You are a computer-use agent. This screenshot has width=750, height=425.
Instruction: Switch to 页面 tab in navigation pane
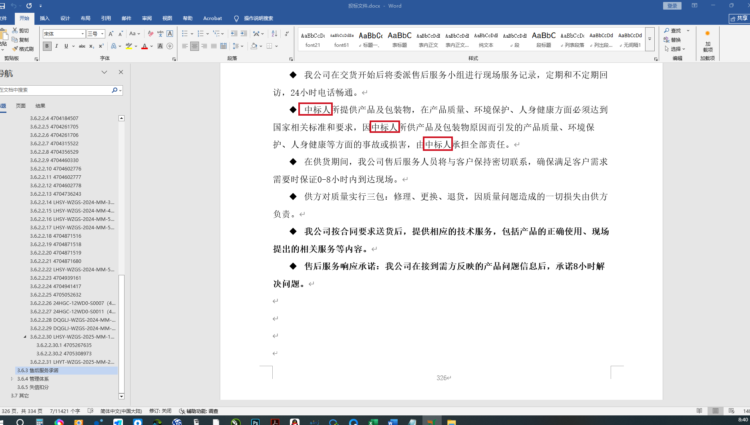click(21, 106)
